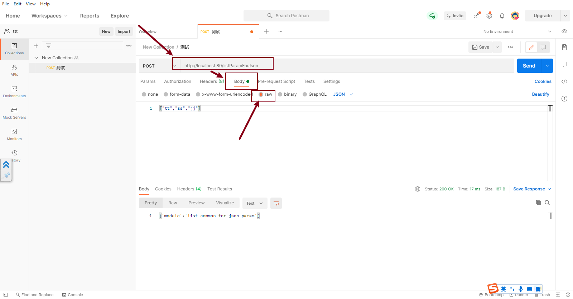The image size is (573, 299).
Task: Open the Collections sidebar panel
Action: [x=14, y=49]
